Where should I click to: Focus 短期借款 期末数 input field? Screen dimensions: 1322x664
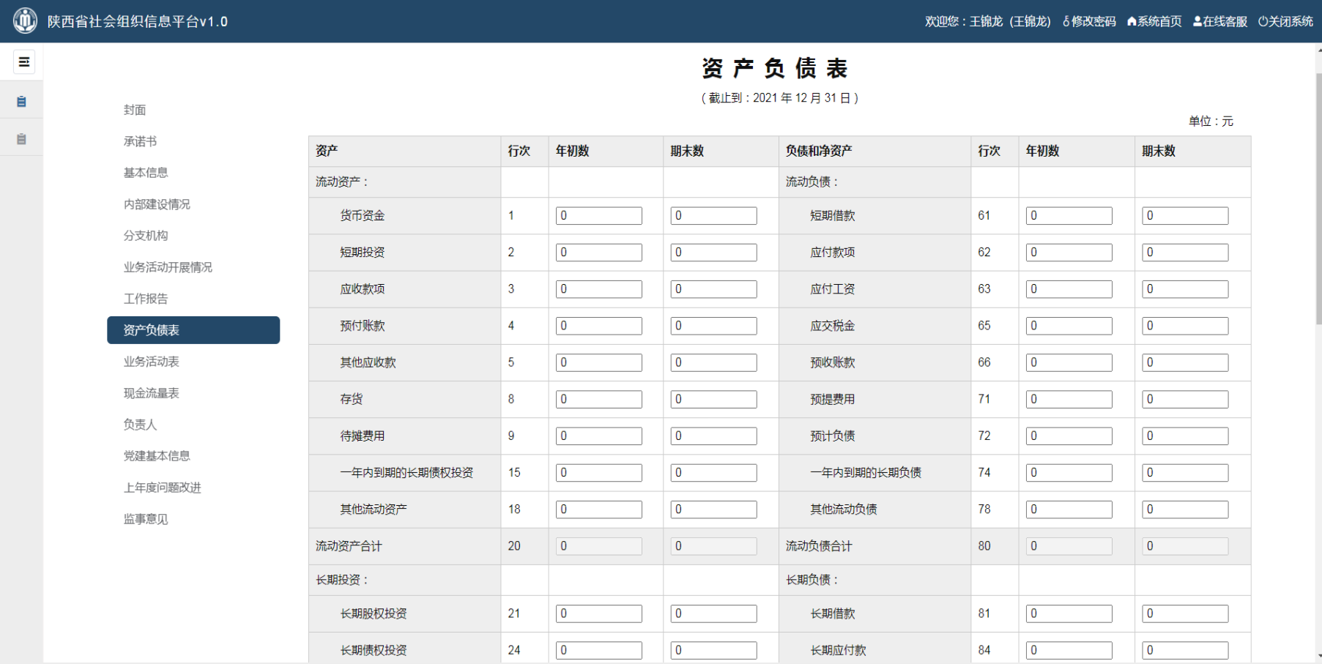[1184, 216]
